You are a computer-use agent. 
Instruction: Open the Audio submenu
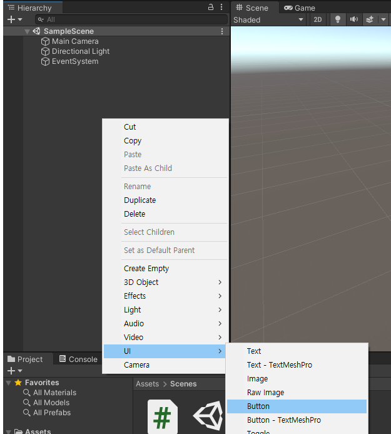(x=165, y=324)
